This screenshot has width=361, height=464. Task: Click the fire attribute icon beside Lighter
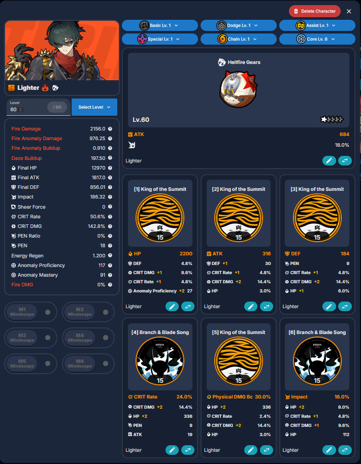tap(45, 88)
